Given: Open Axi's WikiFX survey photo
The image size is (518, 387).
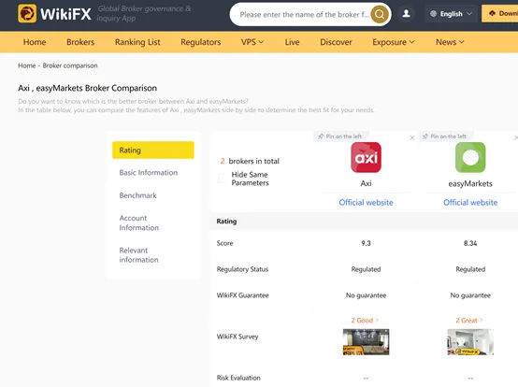Looking at the screenshot, I should pyautogui.click(x=366, y=342).
